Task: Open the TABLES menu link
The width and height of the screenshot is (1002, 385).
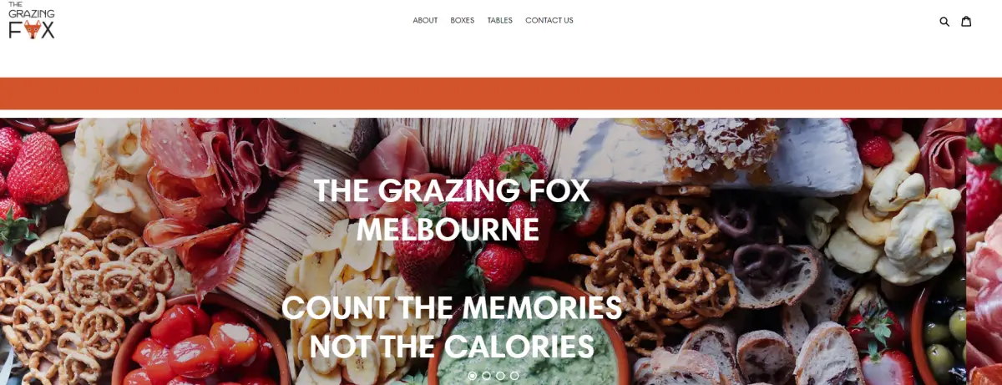Action: (500, 21)
